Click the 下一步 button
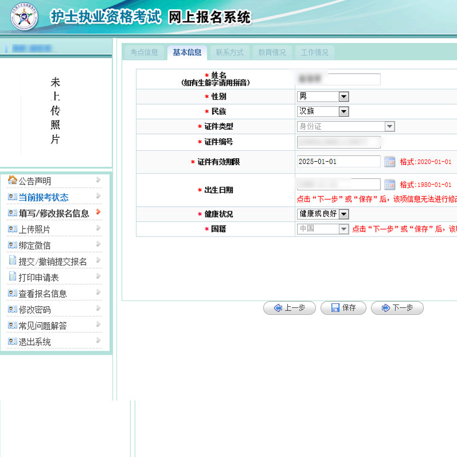Viewport: 457px width, 457px height. pos(397,308)
